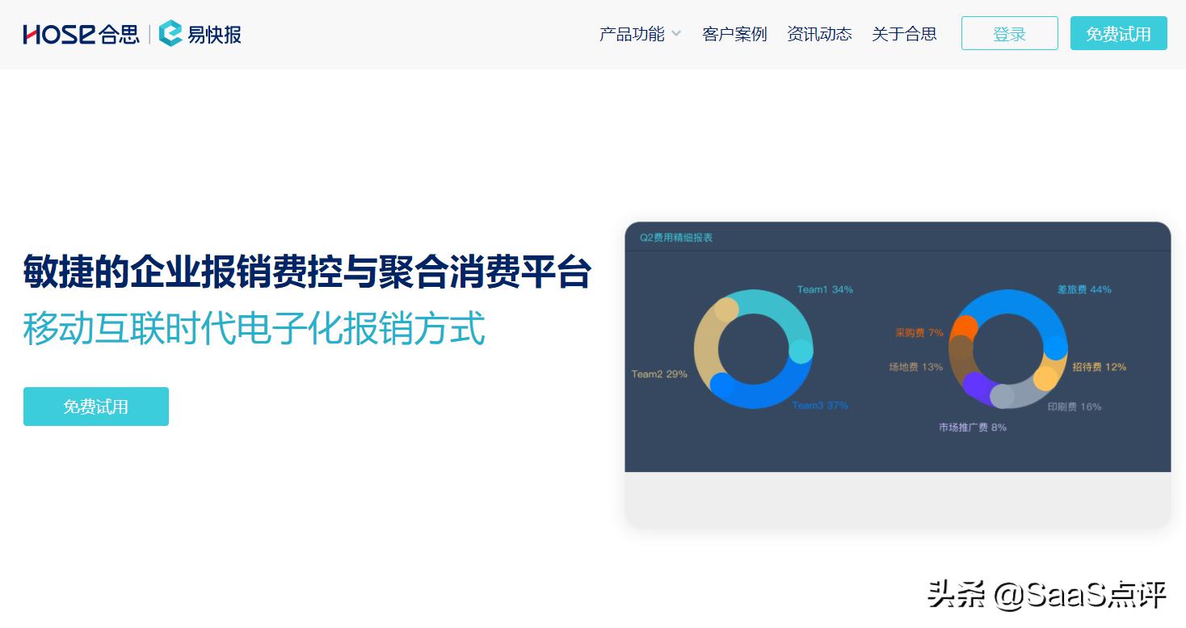Click the top-right 免费试用 button
Screen dimensions: 1186x628
pos(1119,34)
